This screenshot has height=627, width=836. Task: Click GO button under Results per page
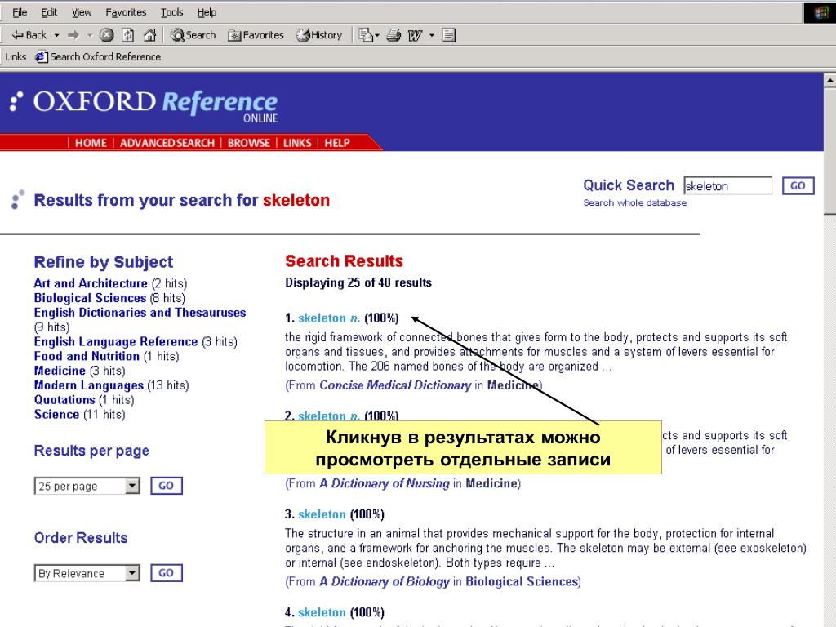167,486
